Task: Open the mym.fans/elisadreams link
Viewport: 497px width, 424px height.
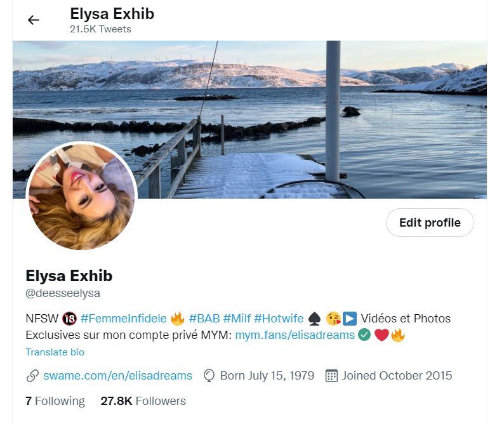Action: tap(295, 335)
